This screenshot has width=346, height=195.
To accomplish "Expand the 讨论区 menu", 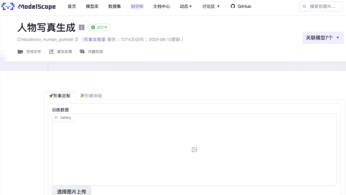I will coord(211,6).
